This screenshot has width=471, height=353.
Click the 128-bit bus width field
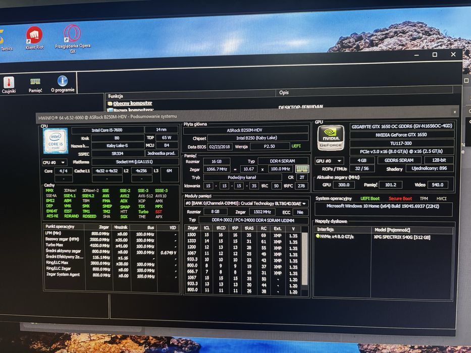[x=439, y=160]
